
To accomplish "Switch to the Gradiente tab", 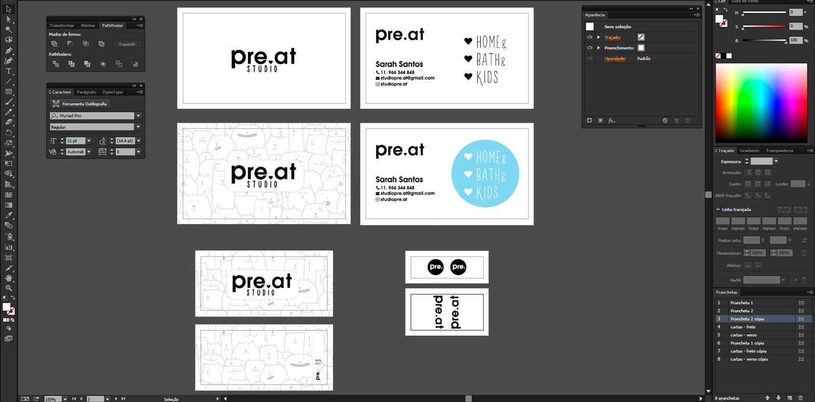I will pos(749,151).
